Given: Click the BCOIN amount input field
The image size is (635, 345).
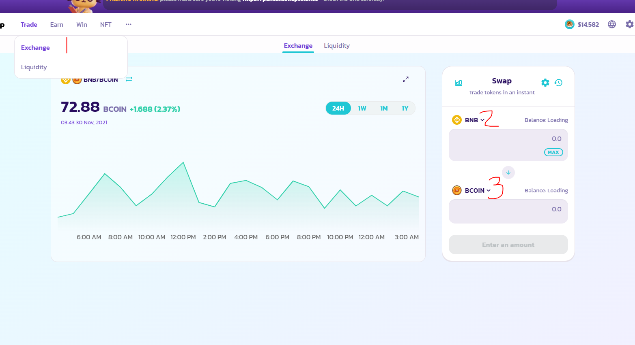Looking at the screenshot, I should [508, 211].
